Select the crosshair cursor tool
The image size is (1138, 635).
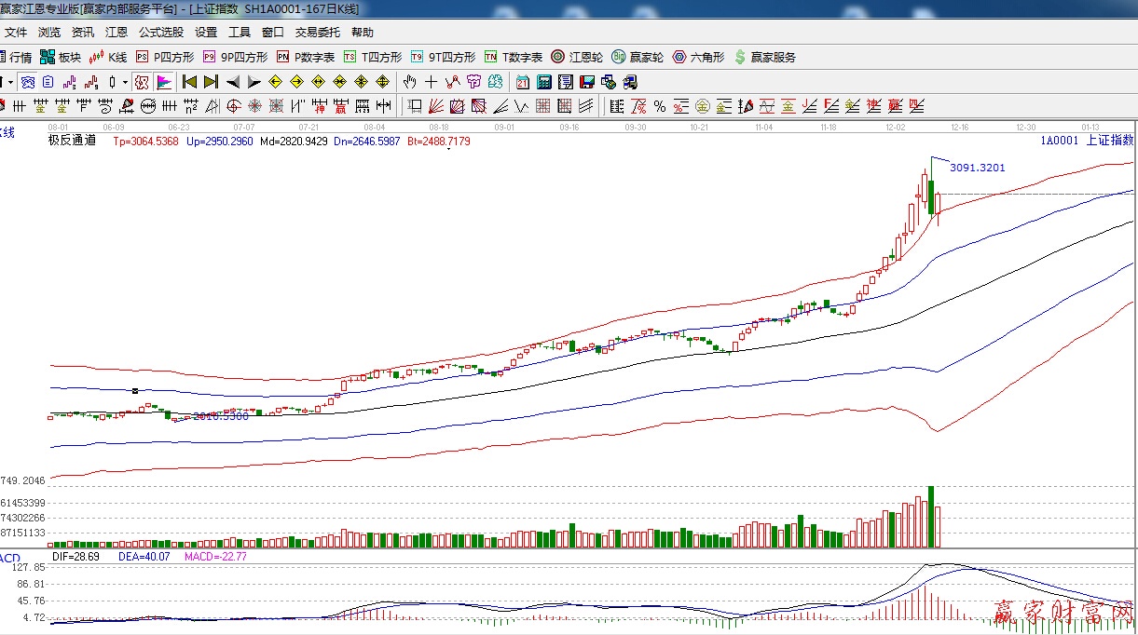click(x=431, y=82)
